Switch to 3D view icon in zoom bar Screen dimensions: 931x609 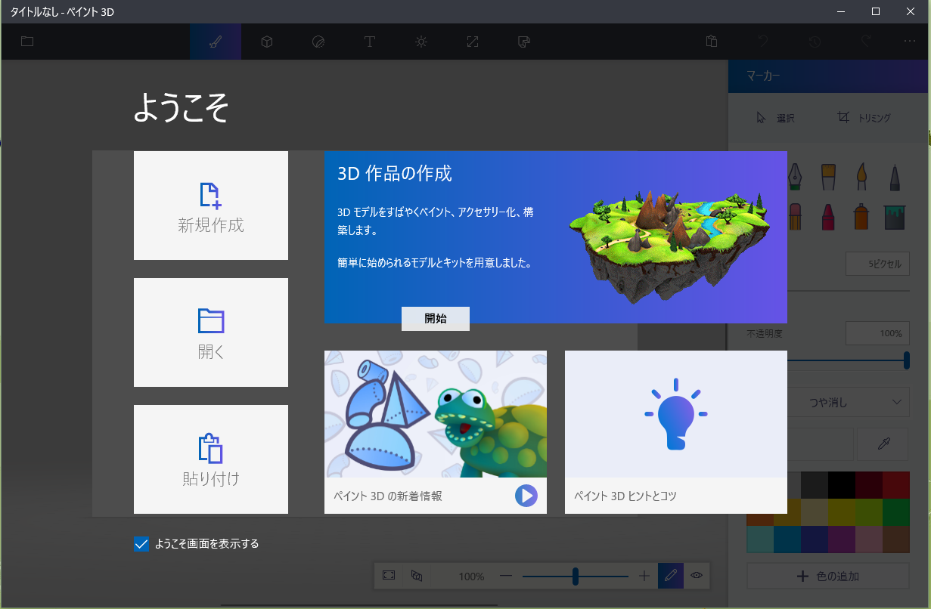pos(416,576)
